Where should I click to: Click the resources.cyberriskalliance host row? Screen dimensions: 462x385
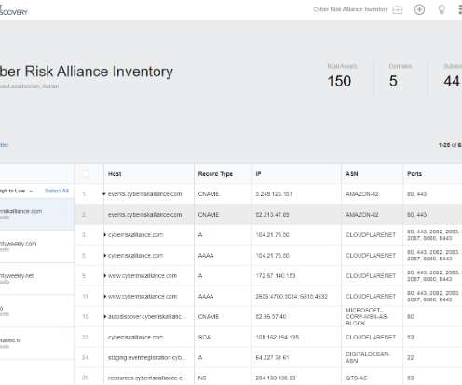(x=147, y=378)
